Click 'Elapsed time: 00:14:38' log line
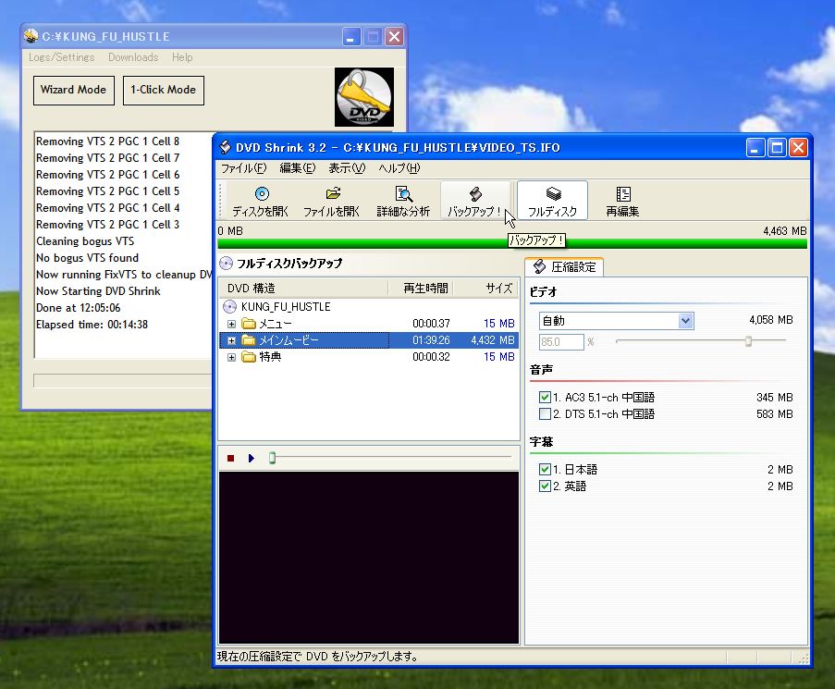 92,325
